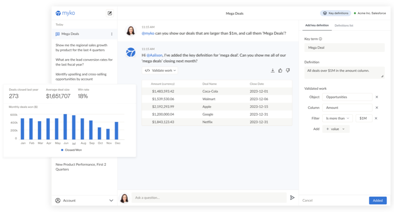This screenshot has width=394, height=212.
Task: Select the Mega Deals conversation
Action: [x=85, y=34]
